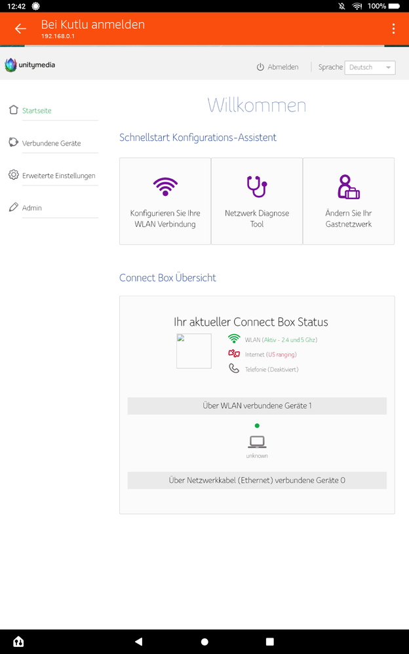Open the three-dot overflow menu
The image size is (409, 654).
coord(394,29)
